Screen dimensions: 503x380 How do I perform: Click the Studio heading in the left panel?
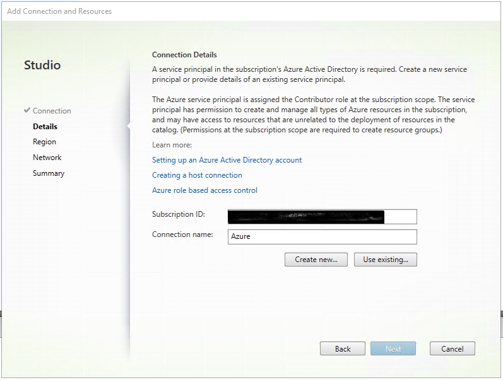[x=42, y=65]
